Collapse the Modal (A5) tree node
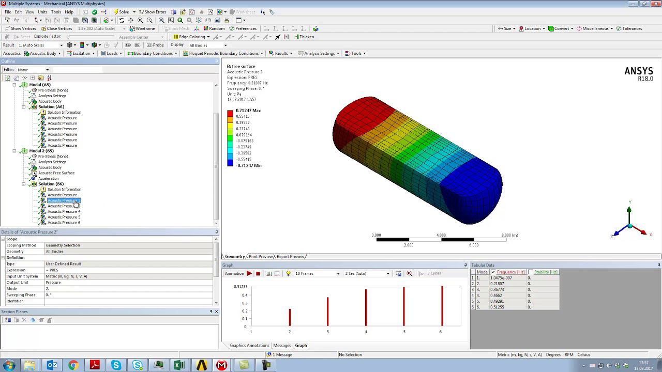 pyautogui.click(x=14, y=85)
